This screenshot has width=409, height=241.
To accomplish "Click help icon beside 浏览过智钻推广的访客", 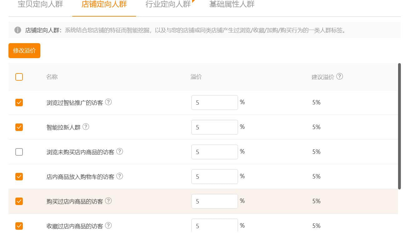I will [108, 102].
